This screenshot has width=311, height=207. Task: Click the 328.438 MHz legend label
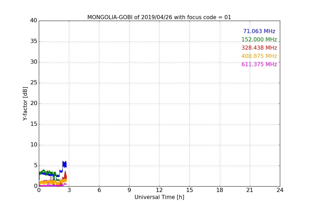coord(259,48)
